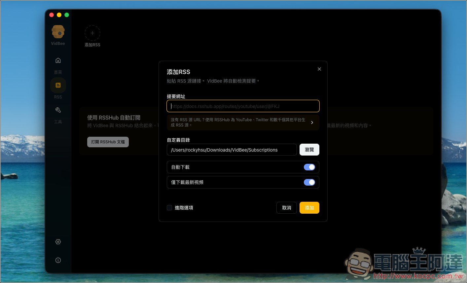Click the macOS yellow minimize window button

pos(59,15)
